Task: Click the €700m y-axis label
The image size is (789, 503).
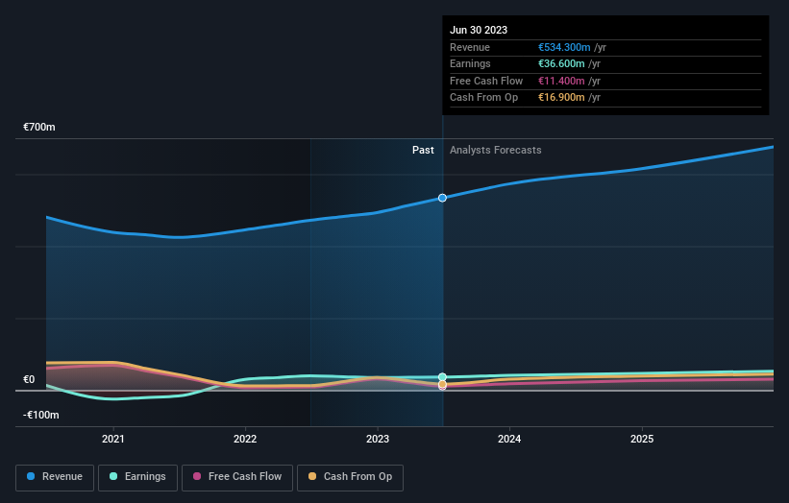Action: [39, 127]
